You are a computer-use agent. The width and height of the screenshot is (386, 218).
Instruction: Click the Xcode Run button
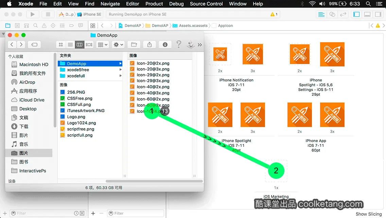(x=33, y=14)
